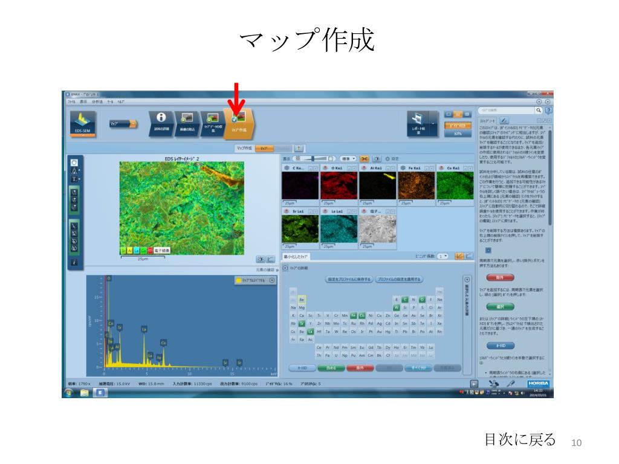Click the 設定 settings gear

(x=392, y=159)
